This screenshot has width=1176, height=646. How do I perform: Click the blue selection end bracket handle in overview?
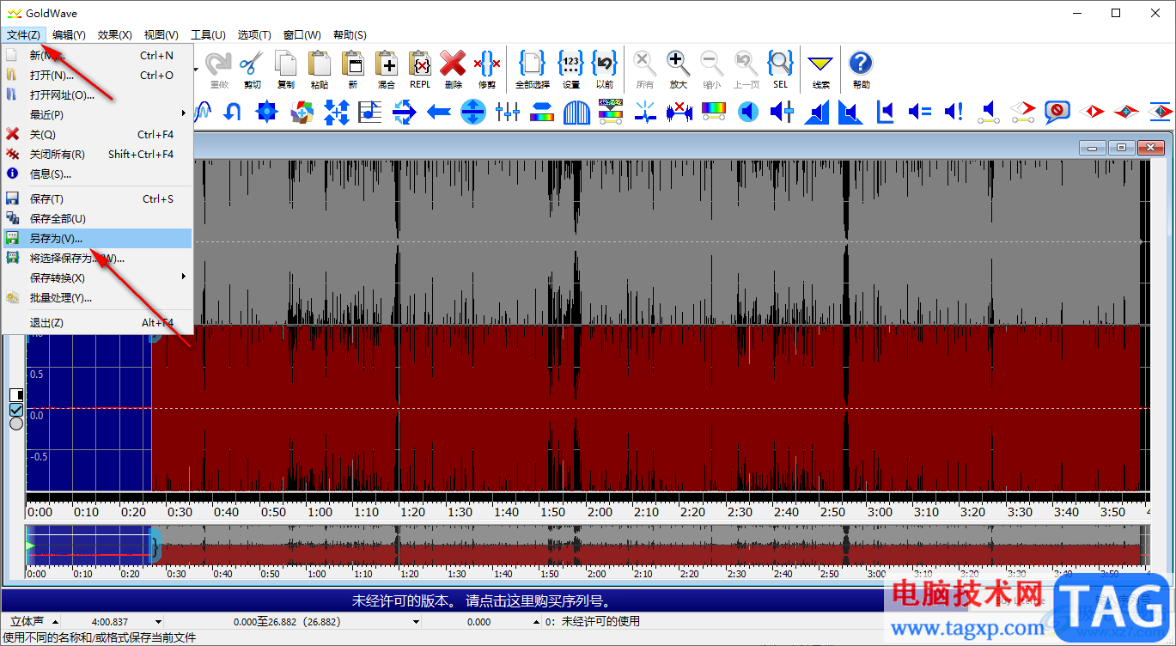point(155,545)
